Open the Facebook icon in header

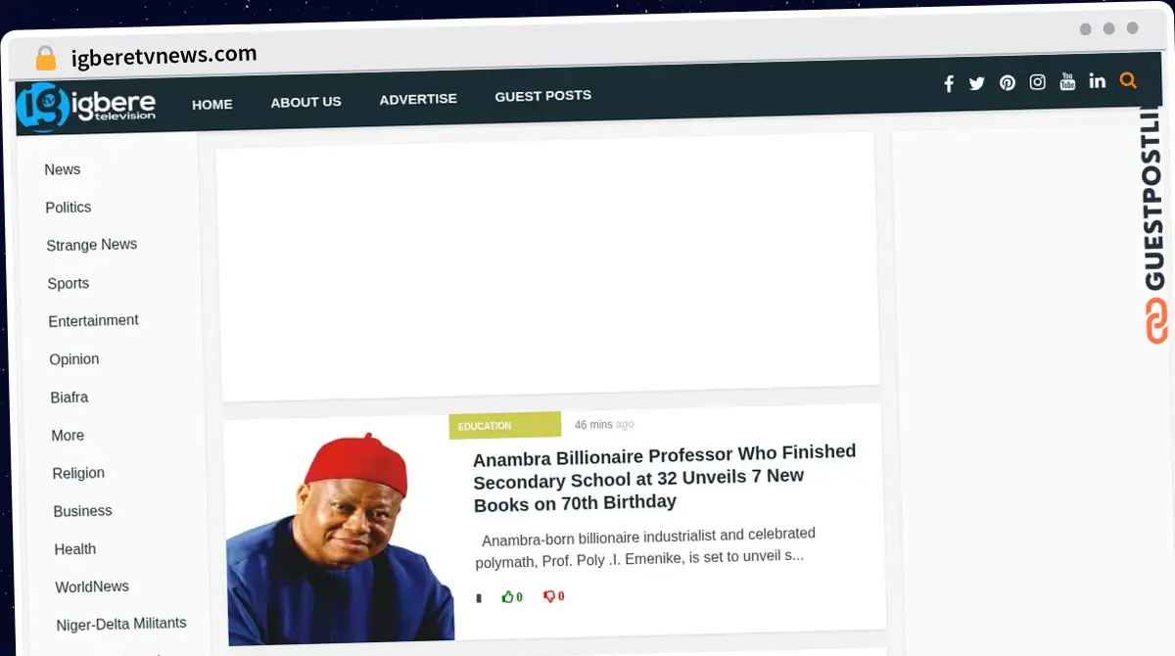948,84
